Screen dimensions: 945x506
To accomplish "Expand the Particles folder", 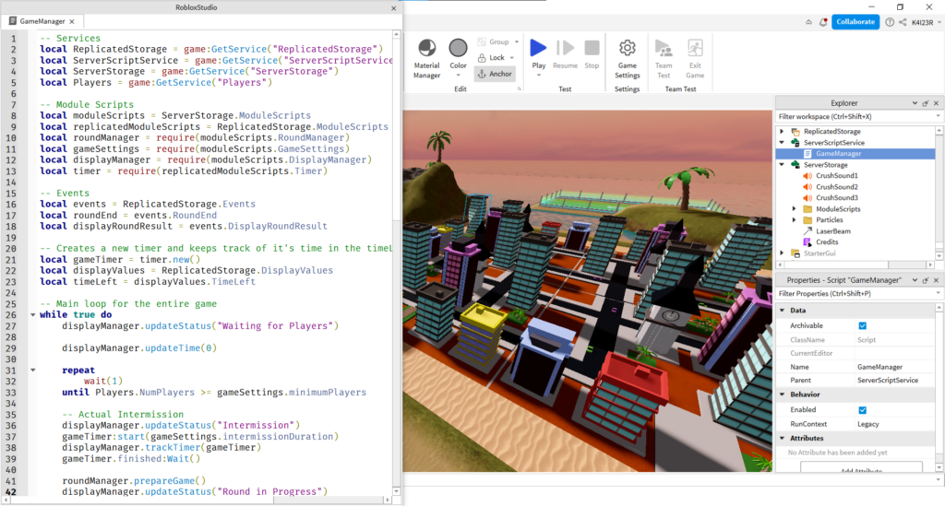I will 794,219.
